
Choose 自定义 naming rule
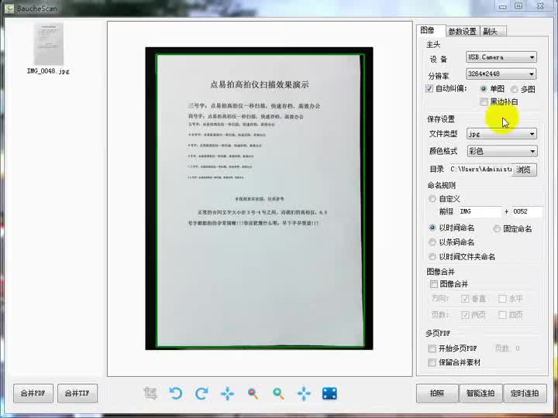[x=432, y=199]
